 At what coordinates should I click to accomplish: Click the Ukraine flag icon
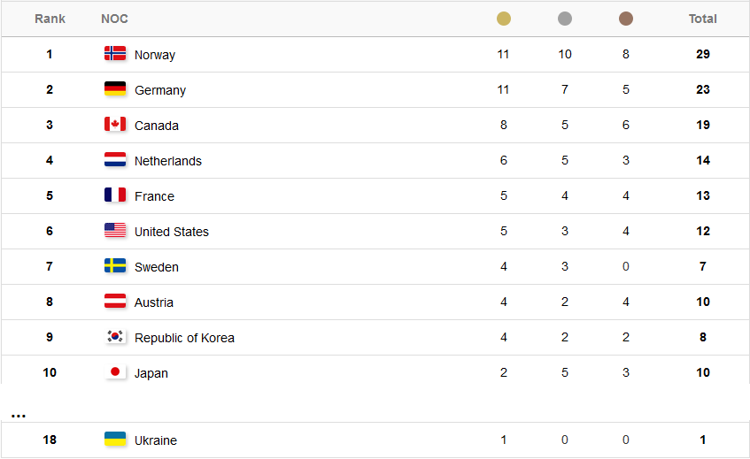click(x=115, y=440)
